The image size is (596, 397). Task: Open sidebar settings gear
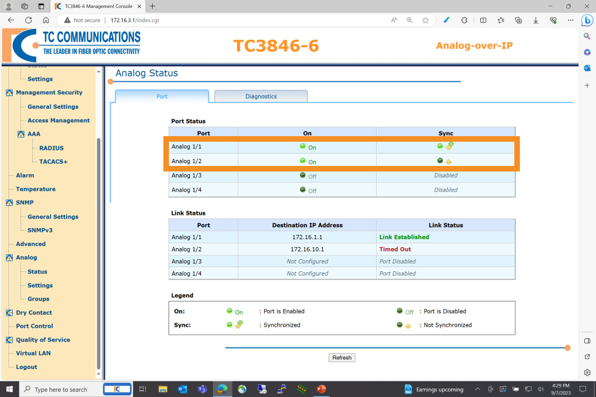tap(587, 372)
